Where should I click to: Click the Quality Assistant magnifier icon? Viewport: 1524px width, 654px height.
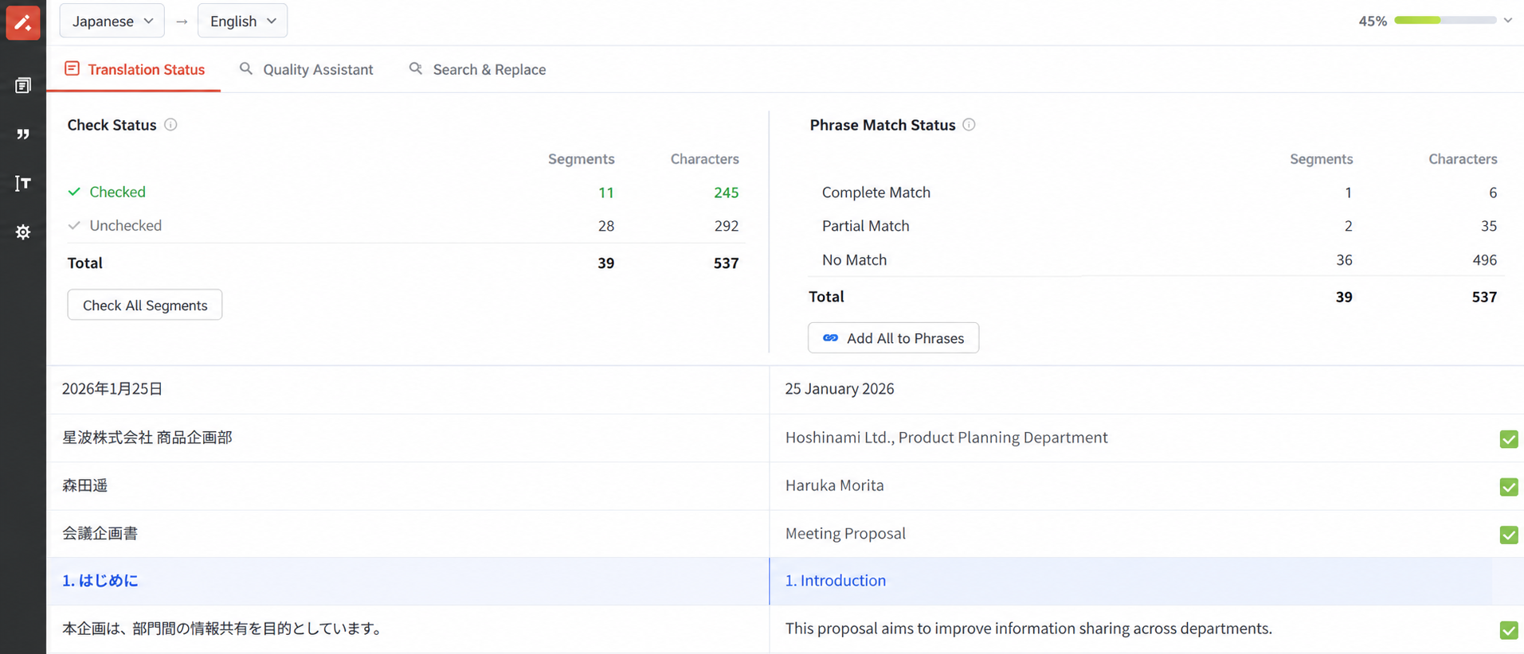[246, 69]
